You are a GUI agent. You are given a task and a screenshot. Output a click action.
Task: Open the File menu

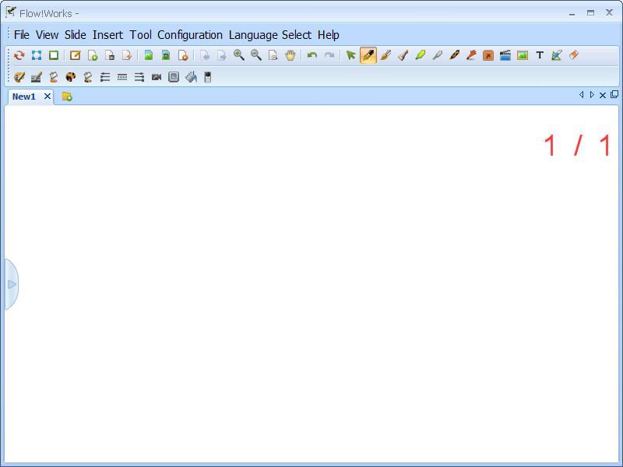(22, 35)
